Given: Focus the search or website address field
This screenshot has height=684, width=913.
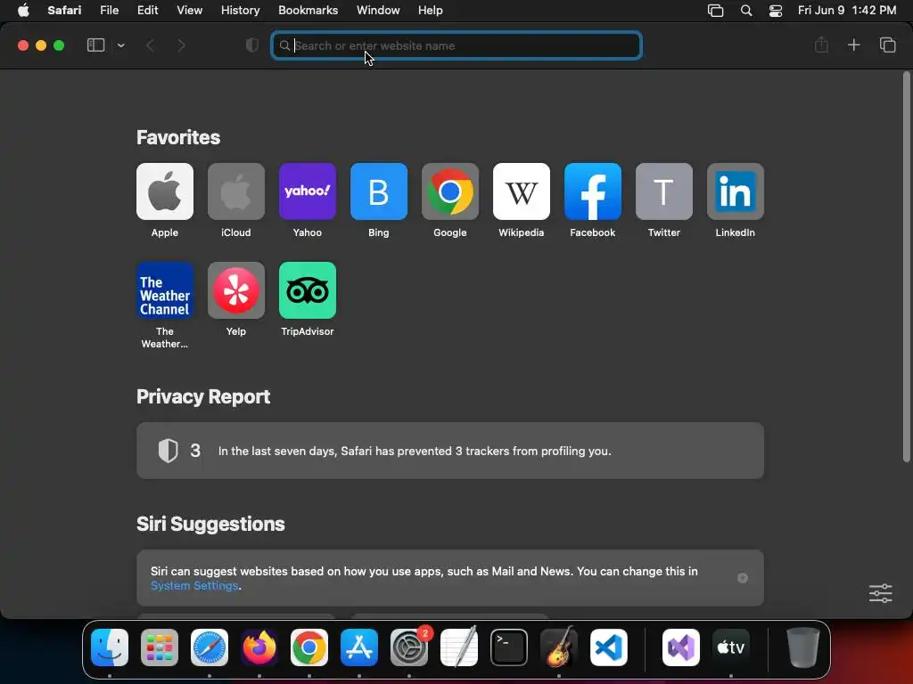Looking at the screenshot, I should 456,45.
